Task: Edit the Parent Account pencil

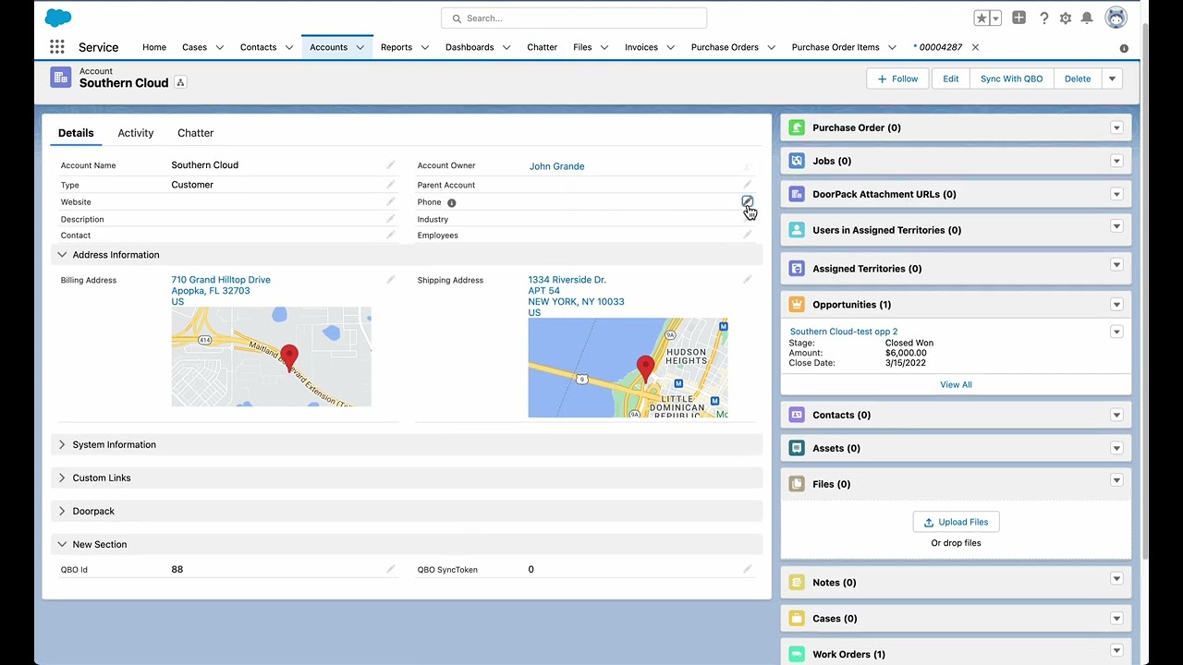Action: click(x=748, y=185)
